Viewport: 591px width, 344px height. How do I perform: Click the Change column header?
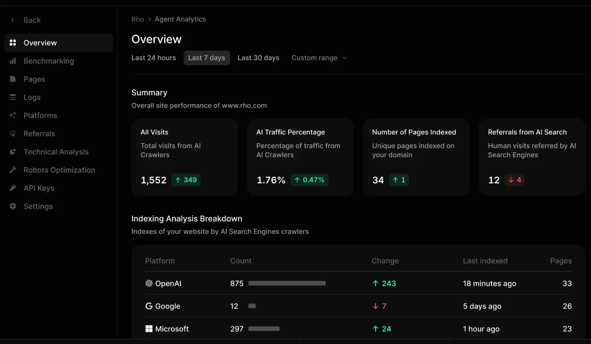(x=385, y=261)
